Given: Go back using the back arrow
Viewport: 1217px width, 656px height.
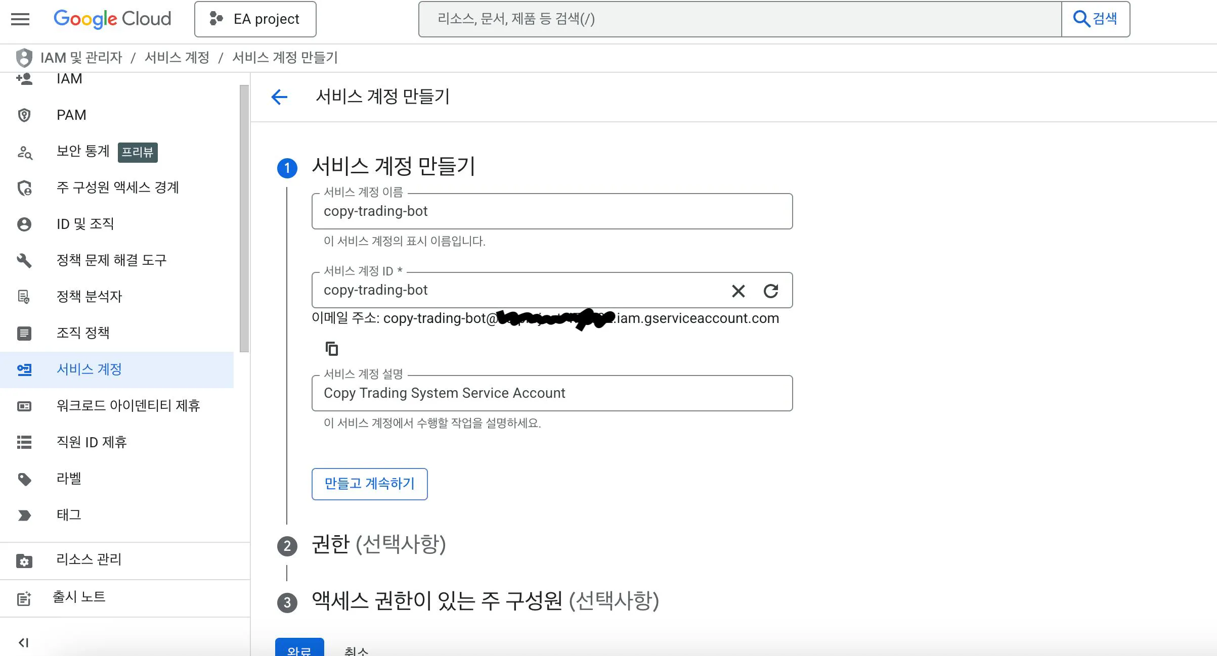Looking at the screenshot, I should coord(279,97).
